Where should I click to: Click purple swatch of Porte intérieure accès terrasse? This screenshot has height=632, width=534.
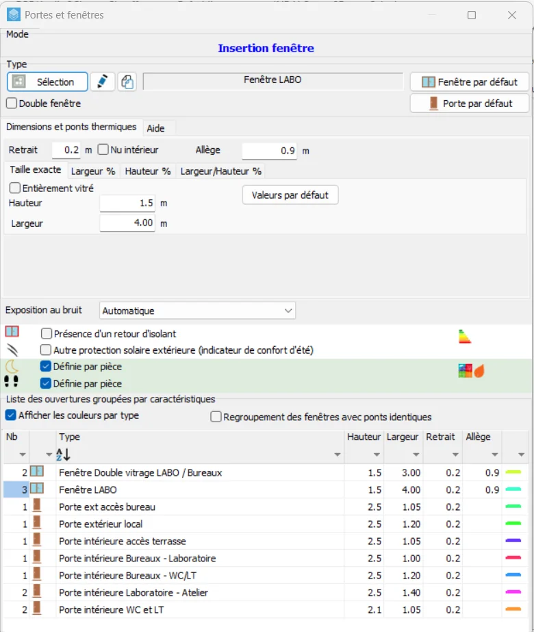[513, 541]
